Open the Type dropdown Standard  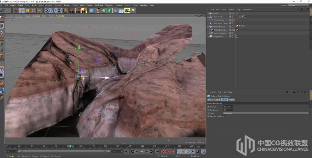(x=266, y=113)
